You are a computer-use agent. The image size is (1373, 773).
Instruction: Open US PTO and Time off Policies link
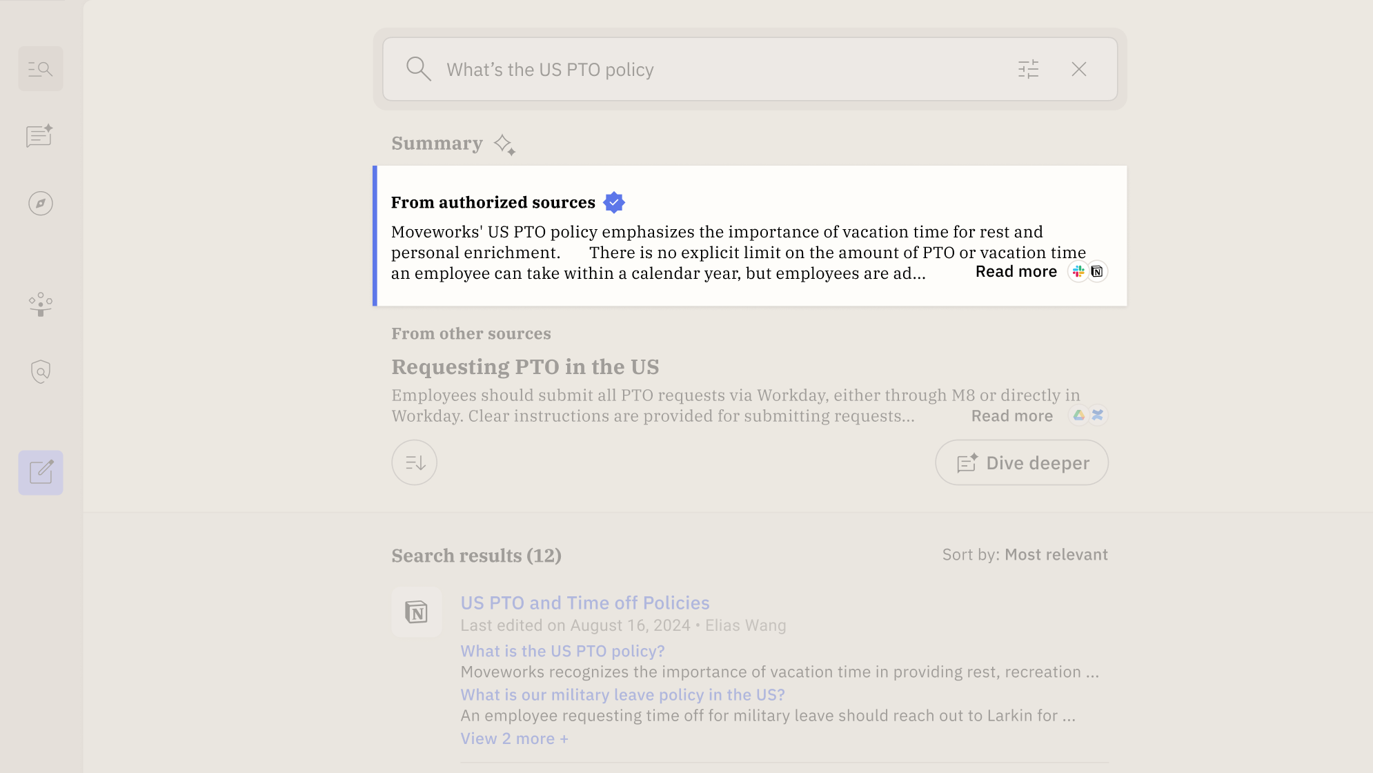click(584, 603)
